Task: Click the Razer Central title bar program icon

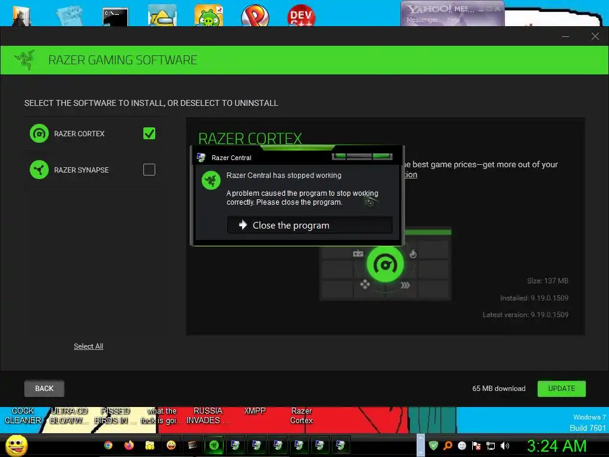Action: tap(201, 157)
